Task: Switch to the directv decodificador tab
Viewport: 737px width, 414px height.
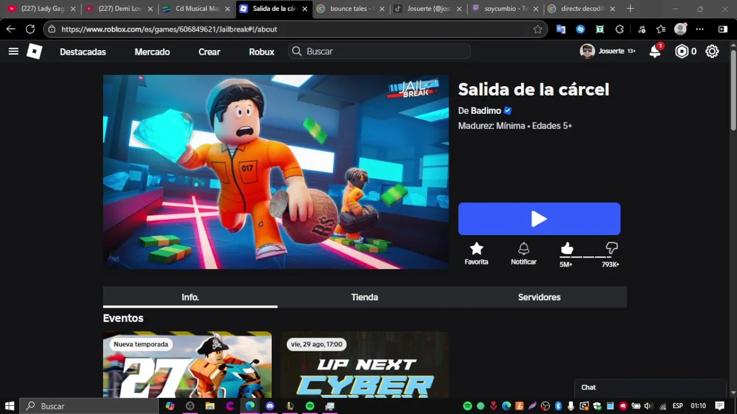Action: pos(582,9)
